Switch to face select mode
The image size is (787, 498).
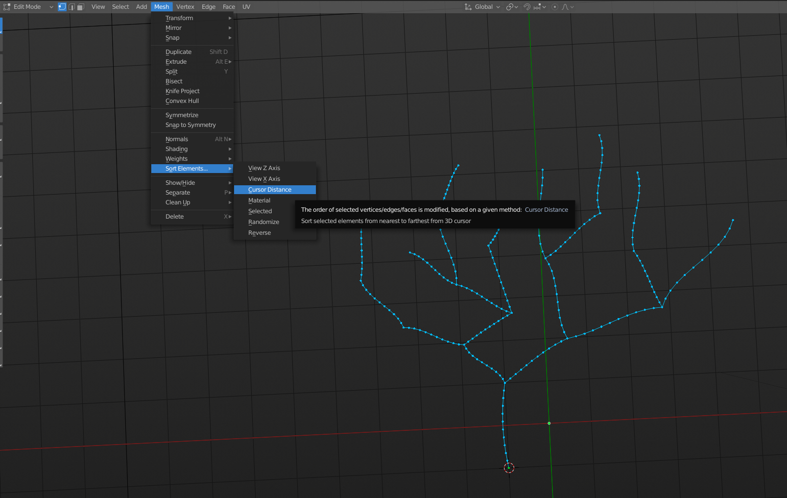tap(81, 7)
